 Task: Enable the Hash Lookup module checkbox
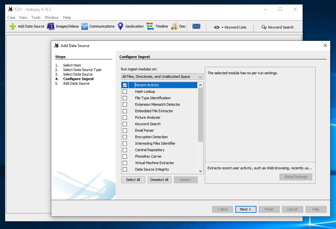(x=125, y=91)
